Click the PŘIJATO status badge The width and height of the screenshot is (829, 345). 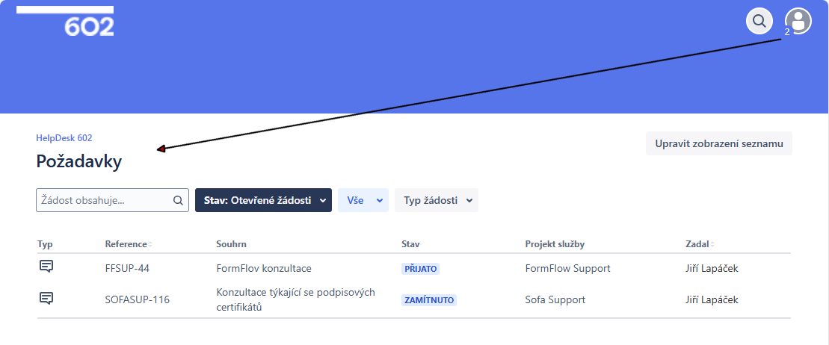[420, 269]
